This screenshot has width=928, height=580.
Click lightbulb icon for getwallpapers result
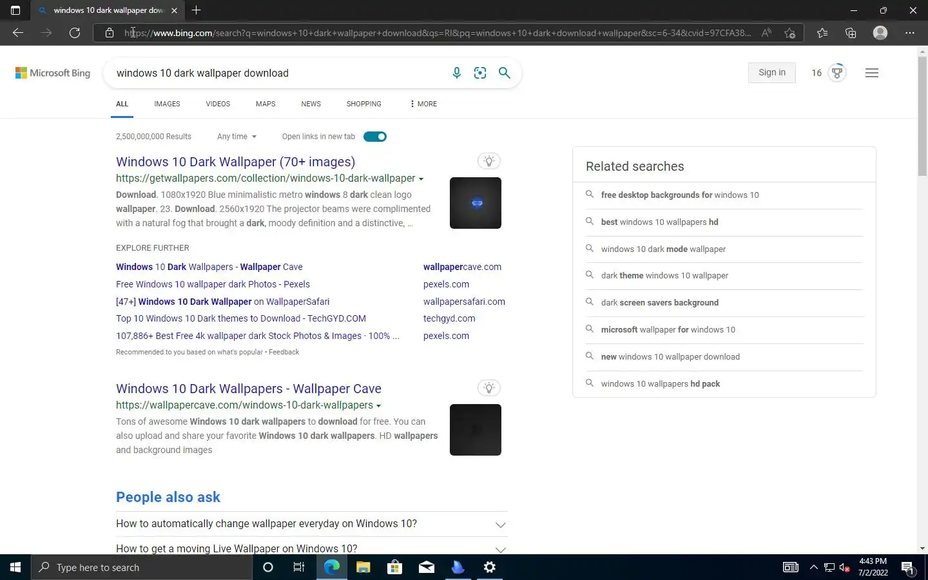click(489, 161)
